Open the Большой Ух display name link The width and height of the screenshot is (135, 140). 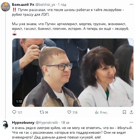point(23,4)
